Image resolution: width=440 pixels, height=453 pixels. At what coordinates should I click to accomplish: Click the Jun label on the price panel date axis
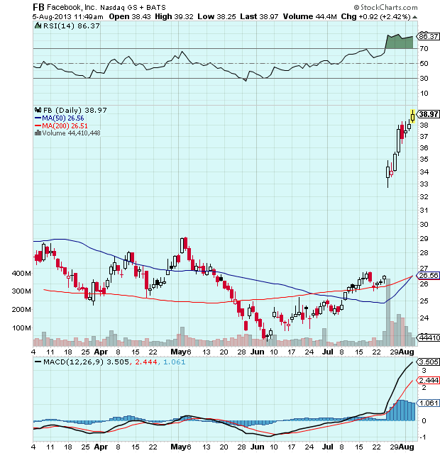[257, 352]
